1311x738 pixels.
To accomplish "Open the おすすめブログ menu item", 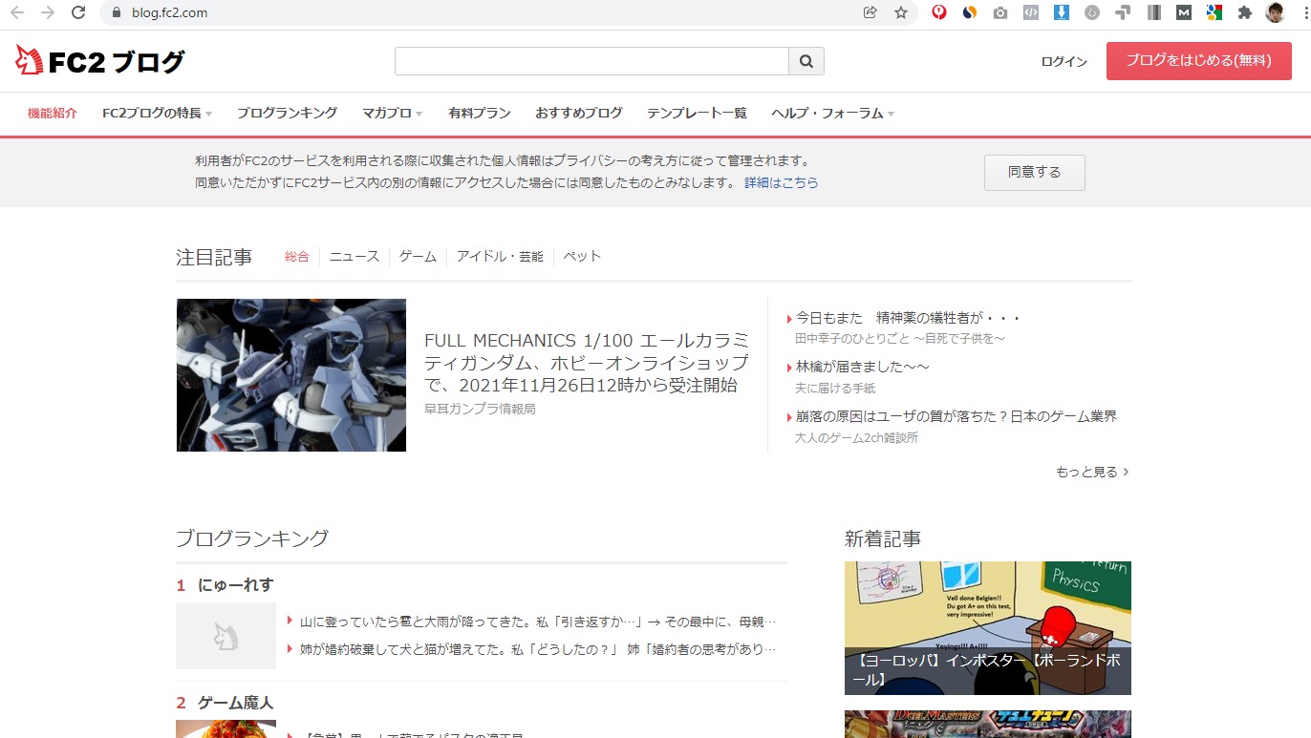I will 579,113.
